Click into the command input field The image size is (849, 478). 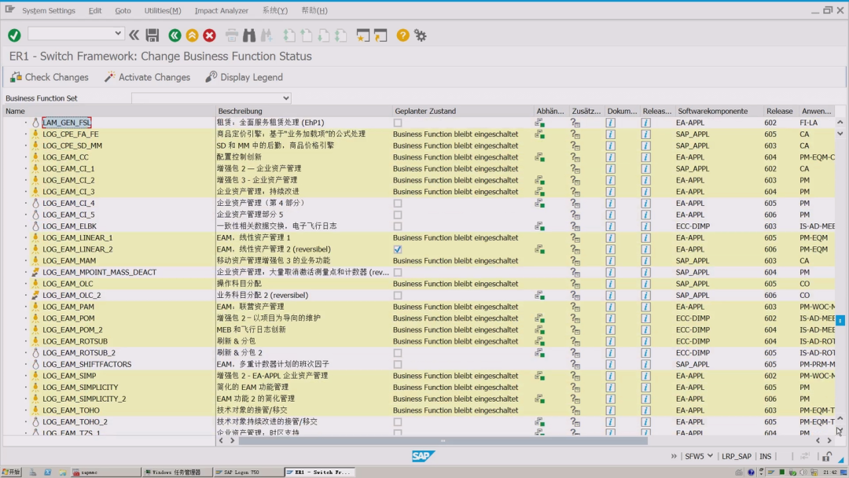point(71,34)
